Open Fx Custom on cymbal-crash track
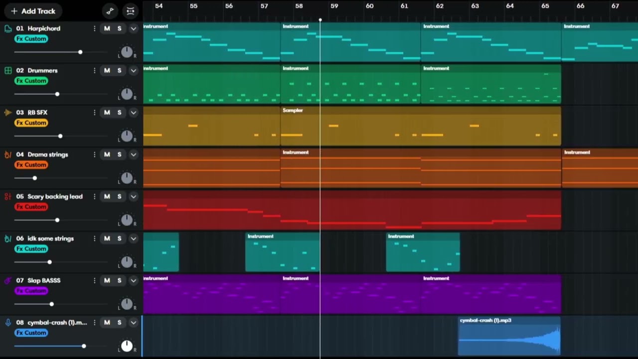Viewport: 638px width, 359px height. tap(31, 333)
